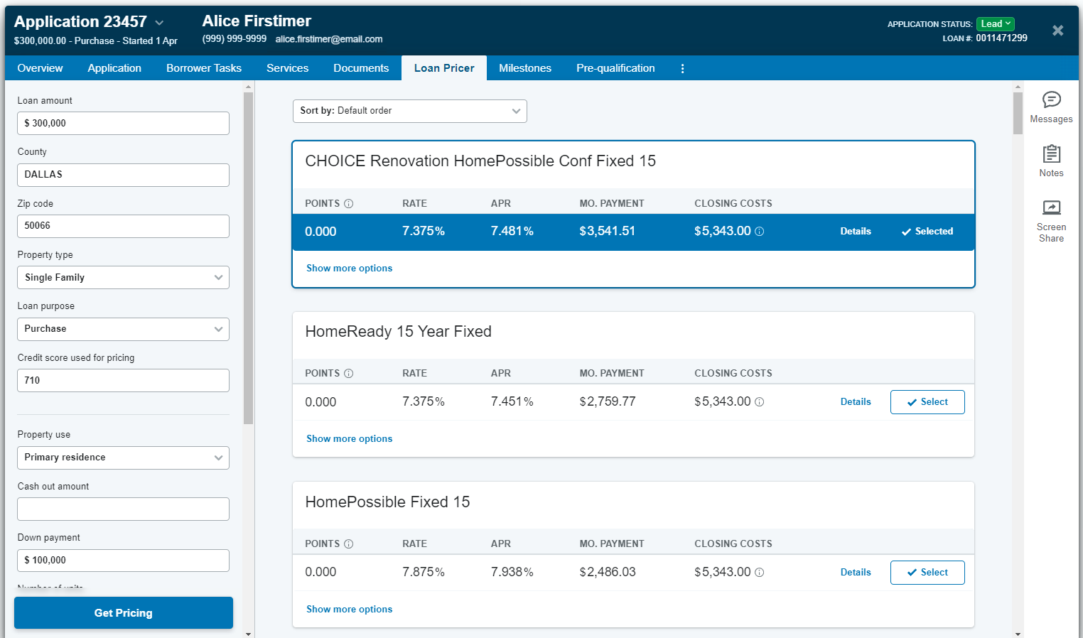Screen dimensions: 1083x638
Task: Go to the Borrower Tasks tab
Action: (x=204, y=68)
